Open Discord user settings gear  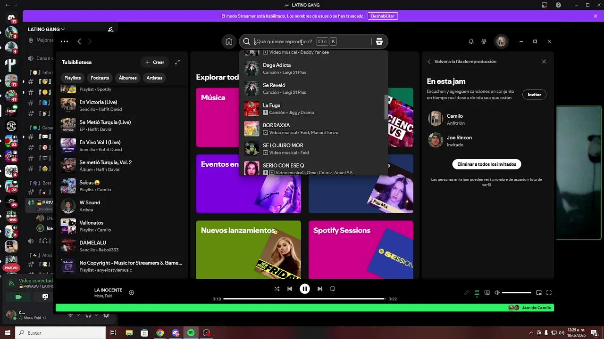[106, 315]
